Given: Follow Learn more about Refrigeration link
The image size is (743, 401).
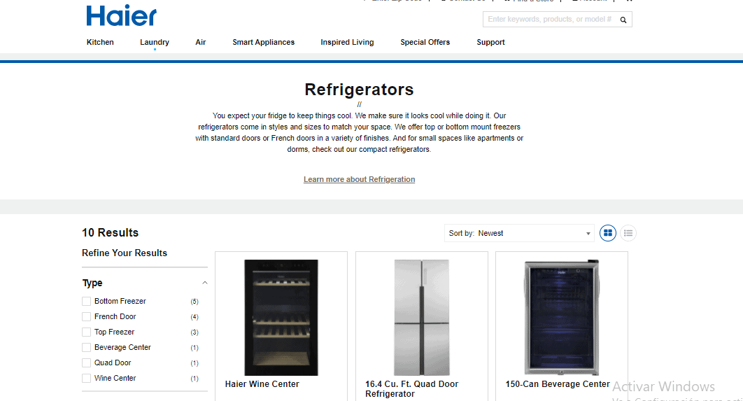Looking at the screenshot, I should [359, 179].
